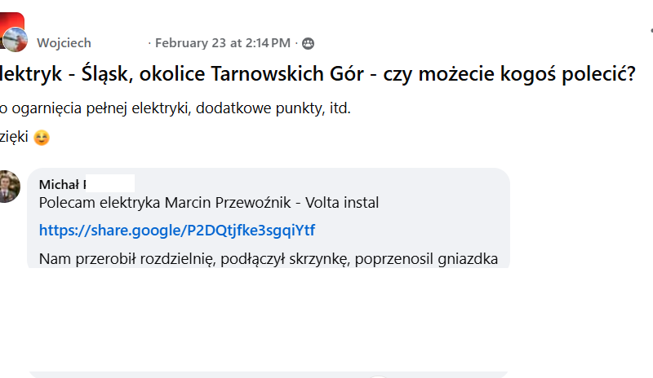
Task: Click the thanks word before the emoji
Action: (13, 138)
